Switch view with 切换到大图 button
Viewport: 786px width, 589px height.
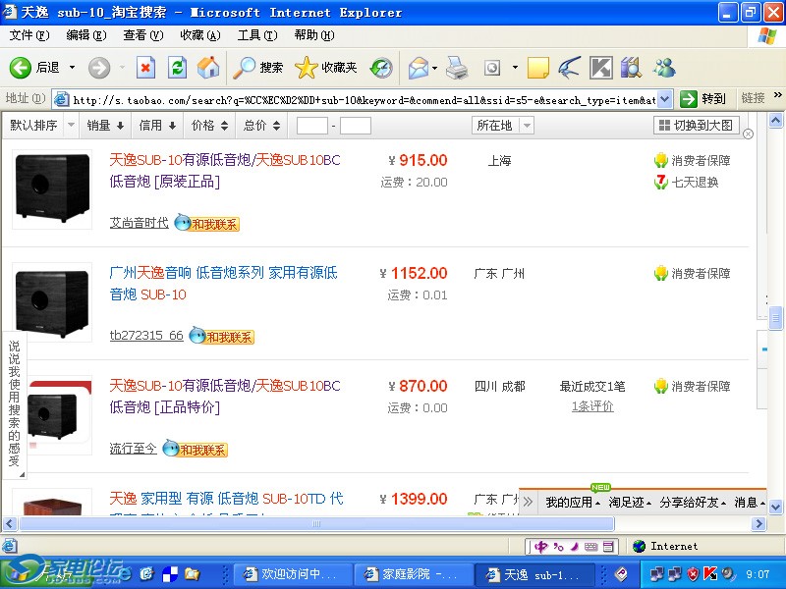point(697,126)
